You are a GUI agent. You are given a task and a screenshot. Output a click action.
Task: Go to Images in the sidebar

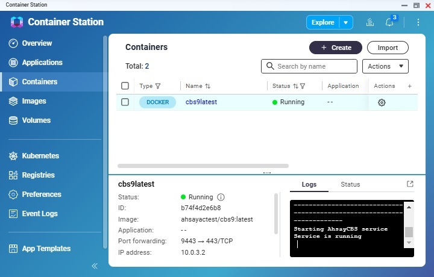pyautogui.click(x=34, y=101)
